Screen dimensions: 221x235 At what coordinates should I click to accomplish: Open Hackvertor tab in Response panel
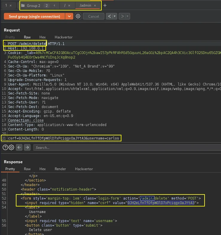84,169
